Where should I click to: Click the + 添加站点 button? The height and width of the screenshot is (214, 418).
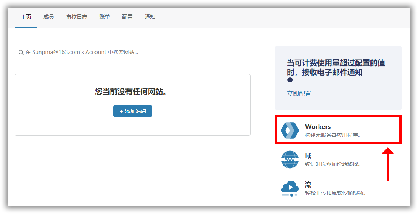point(133,111)
